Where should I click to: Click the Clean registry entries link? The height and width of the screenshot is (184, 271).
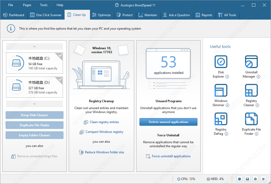104,122
